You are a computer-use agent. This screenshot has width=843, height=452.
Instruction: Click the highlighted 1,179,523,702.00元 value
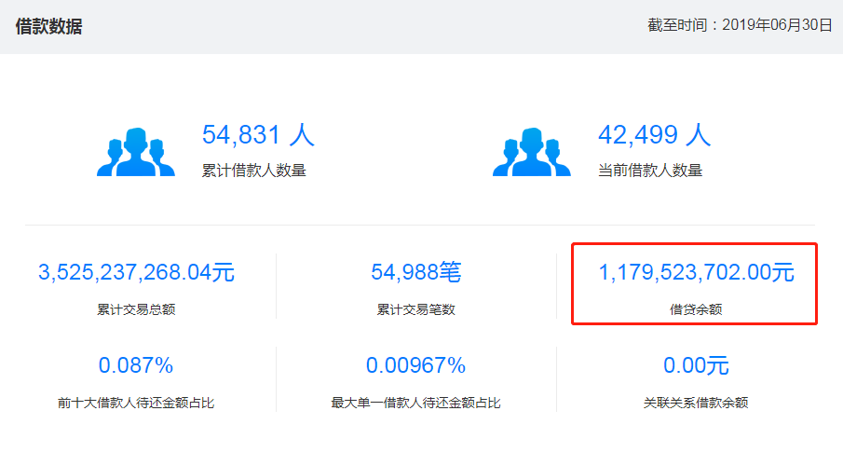pyautogui.click(x=696, y=272)
